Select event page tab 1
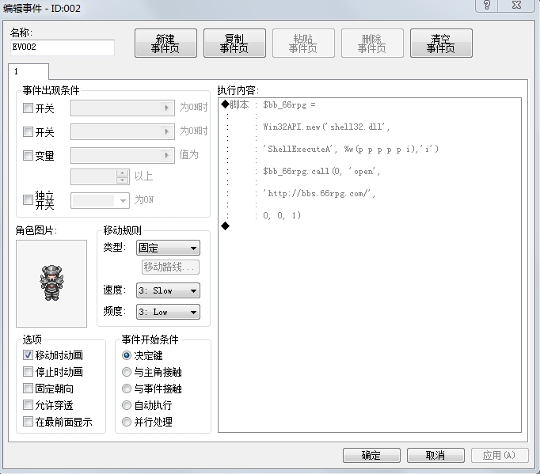 pos(29,71)
